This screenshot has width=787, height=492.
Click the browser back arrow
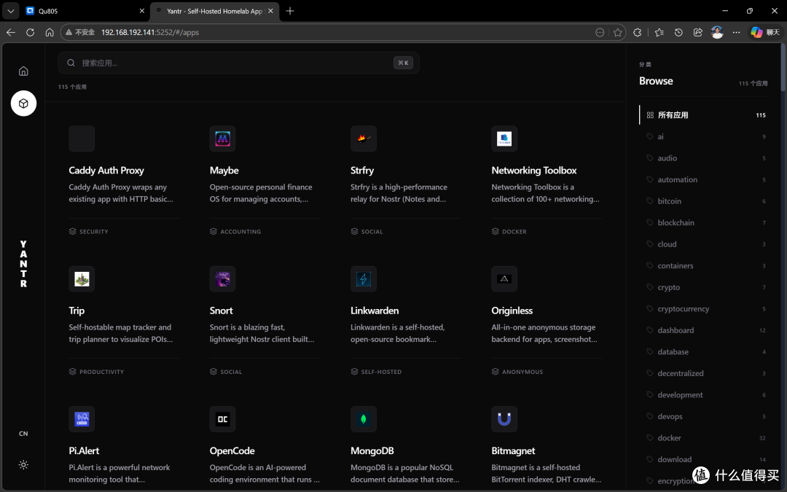pyautogui.click(x=11, y=32)
